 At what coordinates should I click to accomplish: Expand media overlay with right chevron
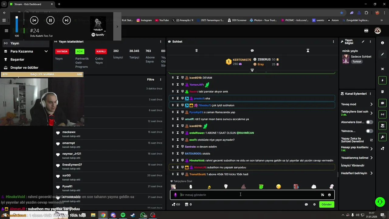(x=117, y=26)
